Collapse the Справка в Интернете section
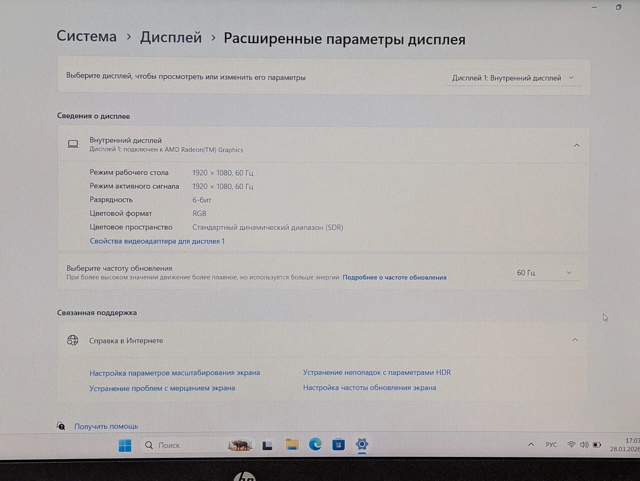The height and width of the screenshot is (481, 640). [575, 340]
